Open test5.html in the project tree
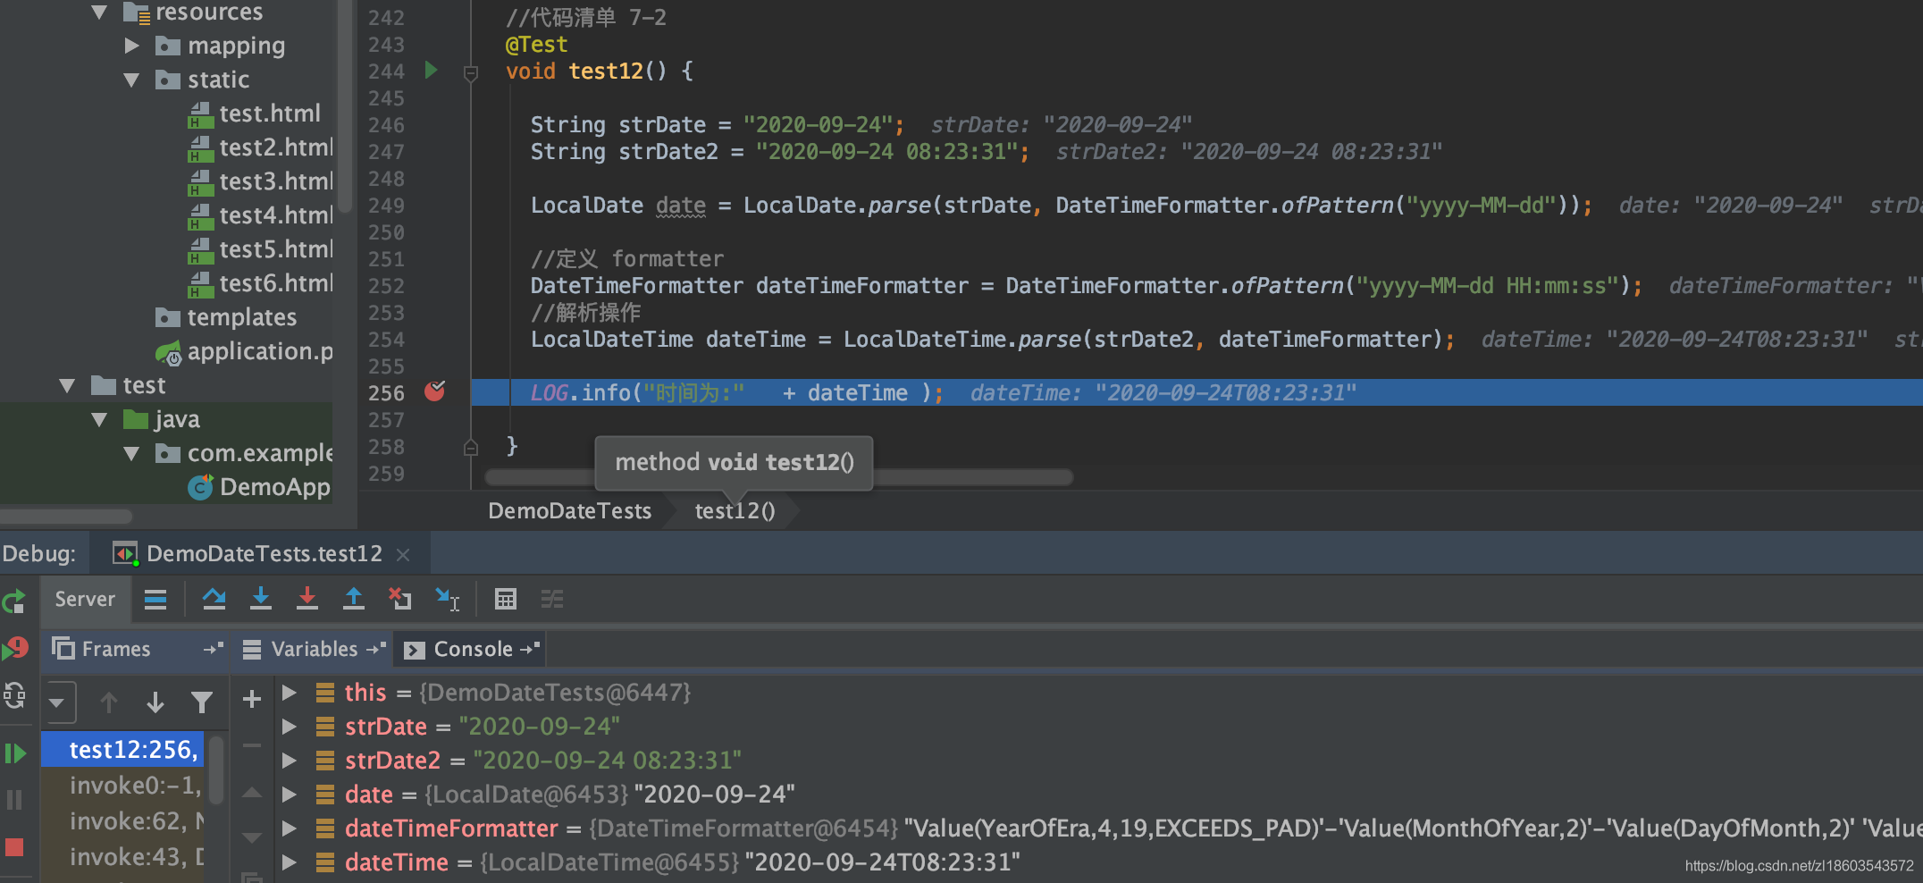 click(x=275, y=249)
